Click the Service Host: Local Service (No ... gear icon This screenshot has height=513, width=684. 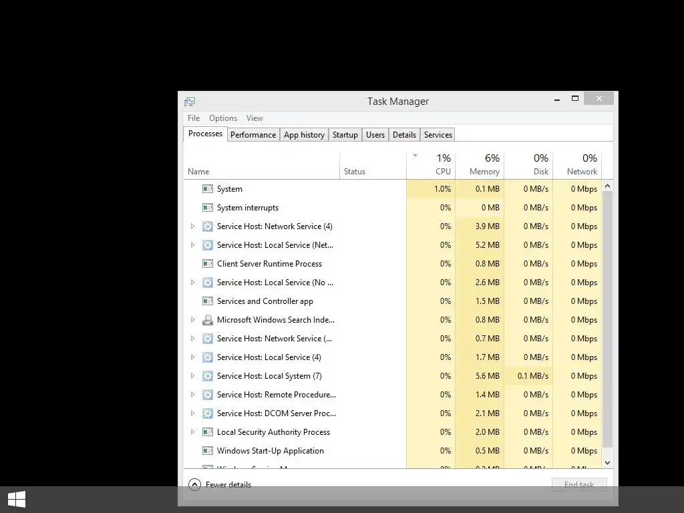208,283
